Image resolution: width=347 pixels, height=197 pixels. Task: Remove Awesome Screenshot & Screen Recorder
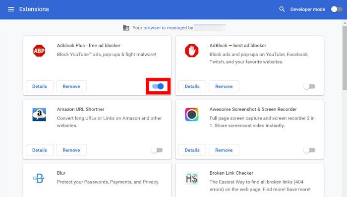click(x=224, y=150)
